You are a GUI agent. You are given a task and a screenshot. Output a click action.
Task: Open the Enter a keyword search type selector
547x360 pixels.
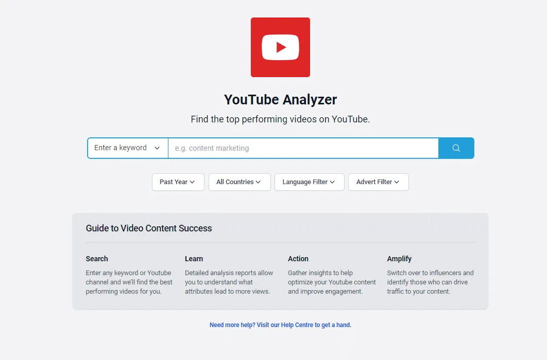coord(127,148)
